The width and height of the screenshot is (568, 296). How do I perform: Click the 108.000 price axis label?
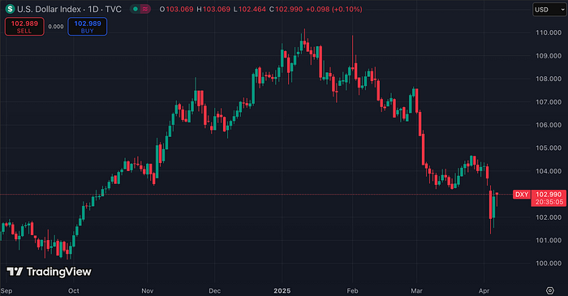click(x=549, y=79)
